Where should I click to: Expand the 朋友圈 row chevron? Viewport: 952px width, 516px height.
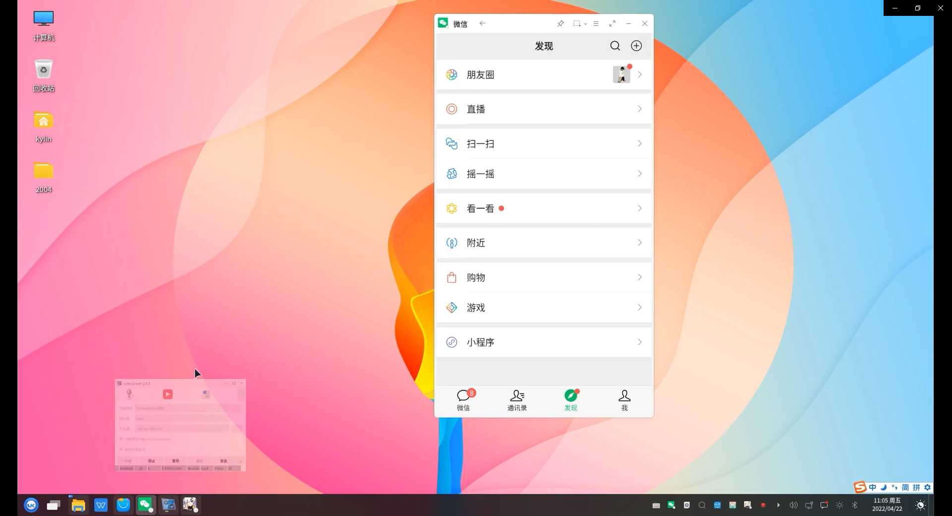pos(640,74)
